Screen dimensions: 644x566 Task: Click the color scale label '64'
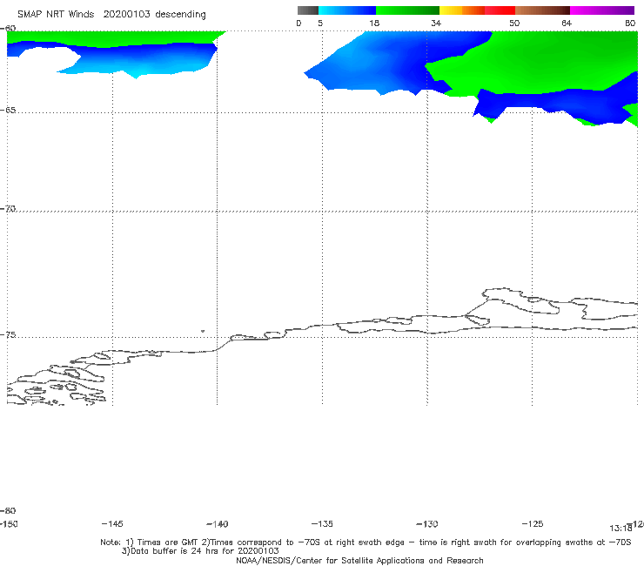click(x=567, y=24)
